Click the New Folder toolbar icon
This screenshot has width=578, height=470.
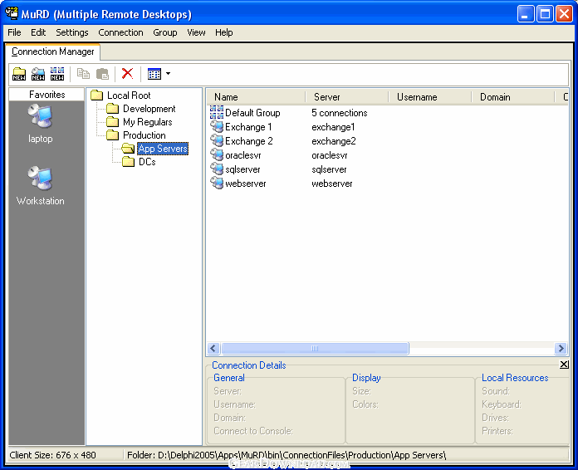pyautogui.click(x=19, y=74)
